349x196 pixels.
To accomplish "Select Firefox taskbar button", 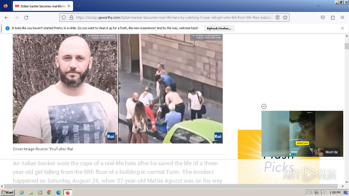I will [68, 192].
